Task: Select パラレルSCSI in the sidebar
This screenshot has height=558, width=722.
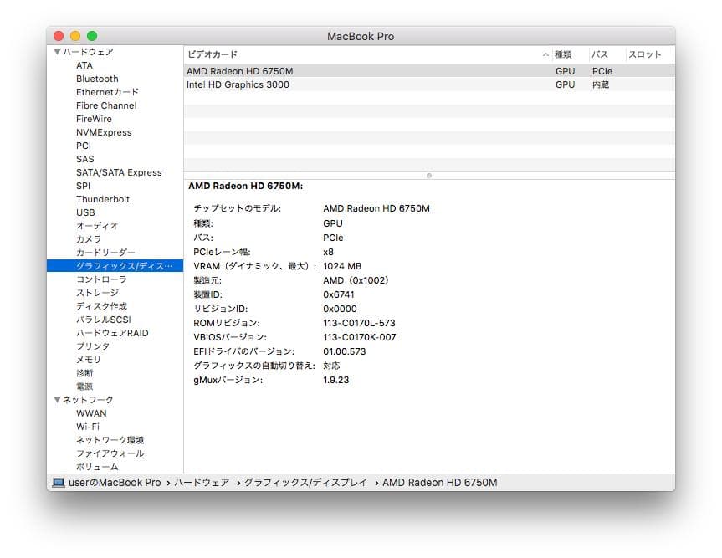Action: (x=104, y=319)
